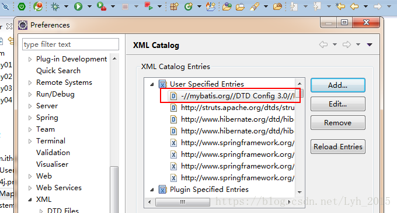The width and height of the screenshot is (397, 213).
Task: Expand the Web Services tree node
Action: point(30,188)
